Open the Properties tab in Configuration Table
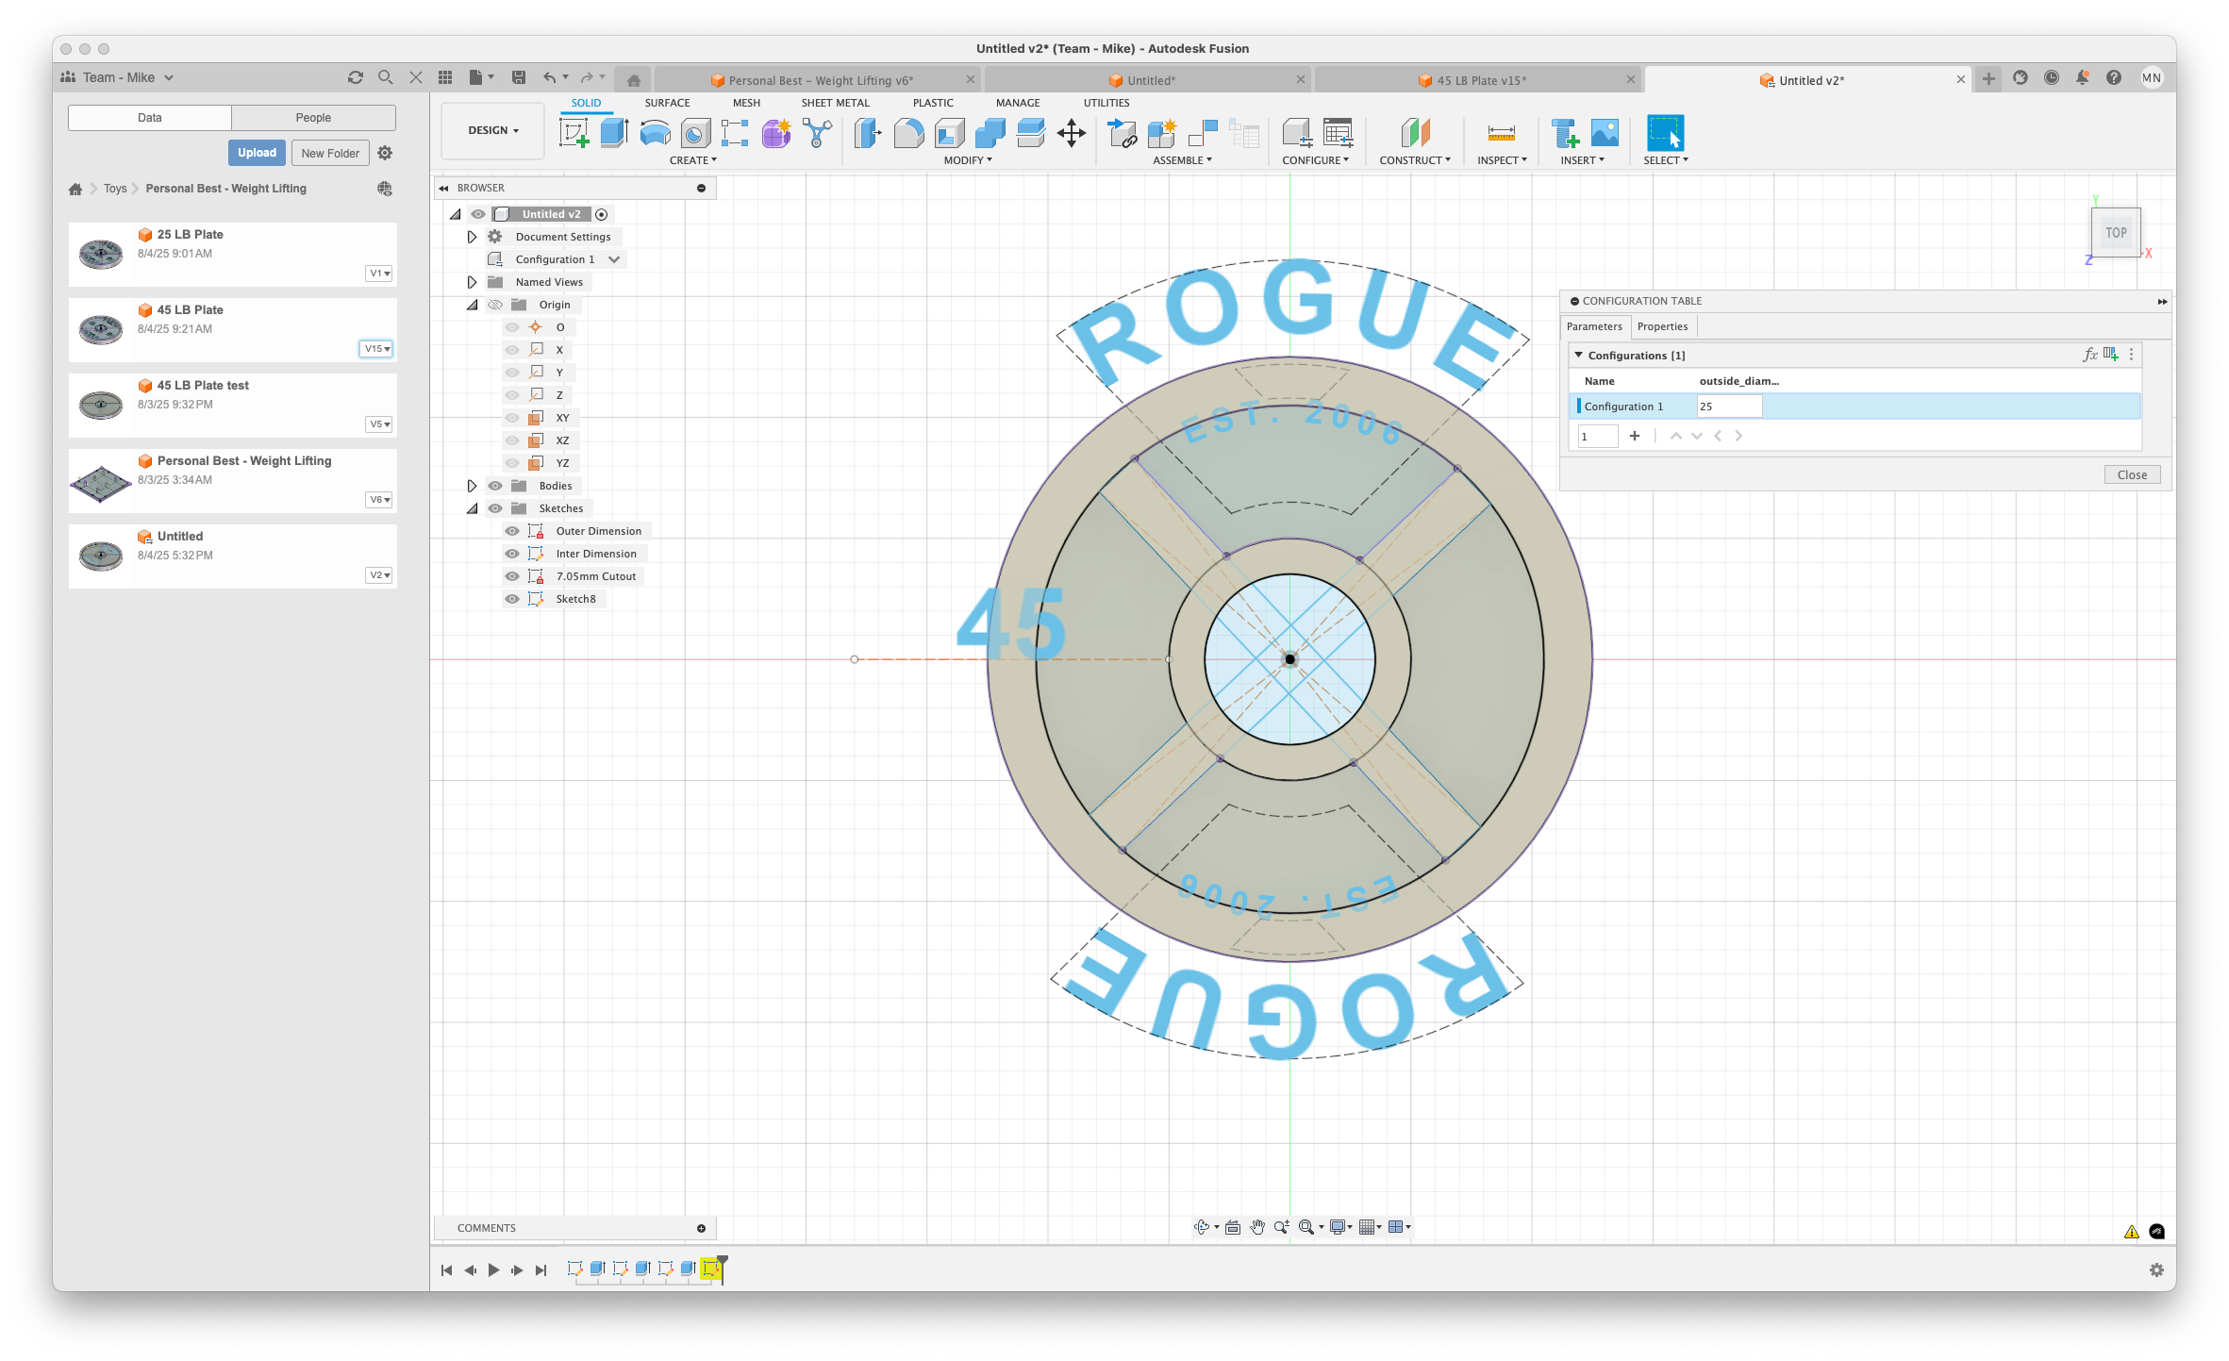Screen dimensions: 2229x1361 (1662, 326)
